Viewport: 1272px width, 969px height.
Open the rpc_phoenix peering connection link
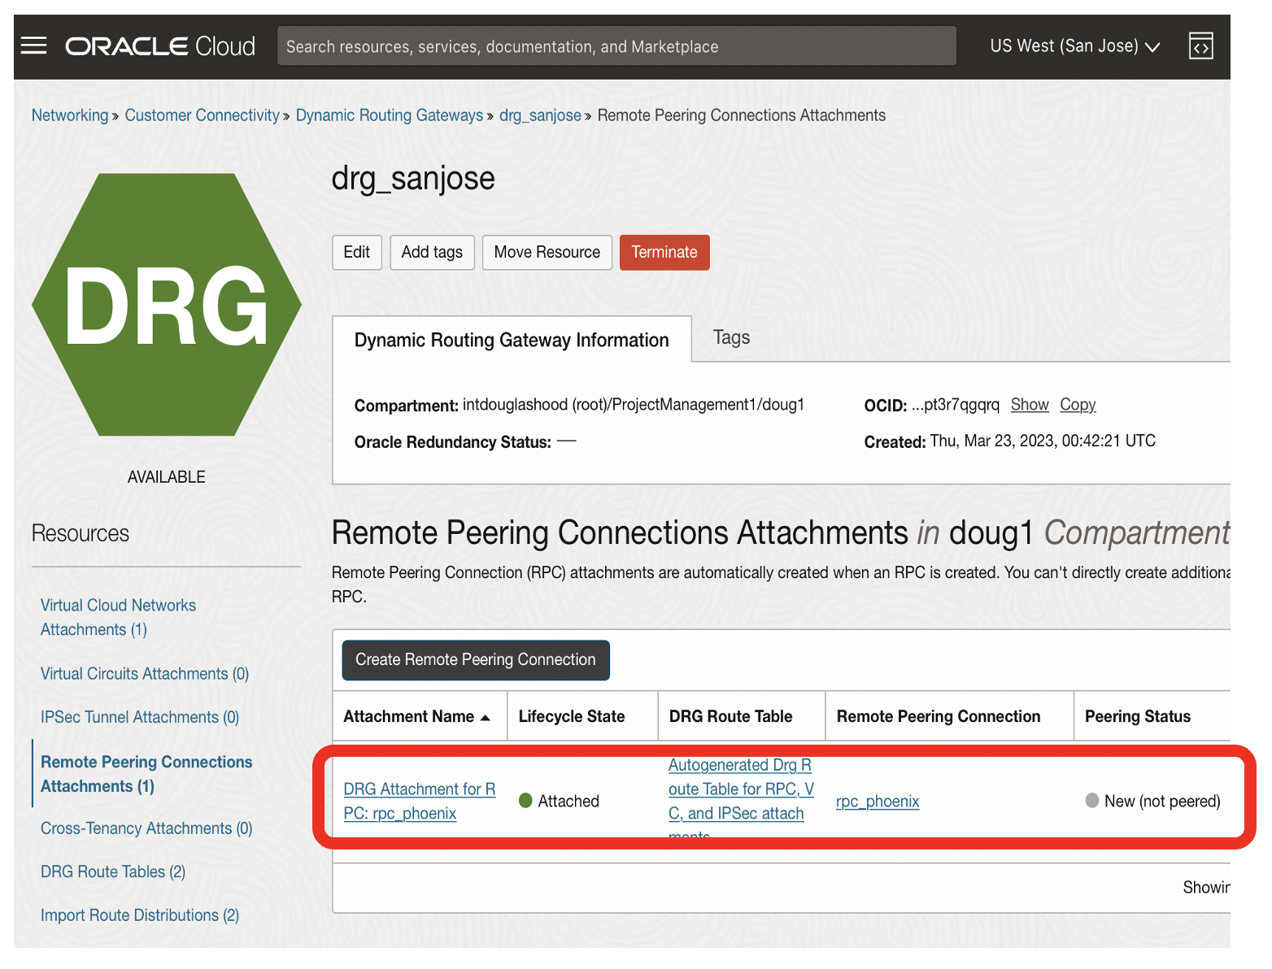coord(878,801)
